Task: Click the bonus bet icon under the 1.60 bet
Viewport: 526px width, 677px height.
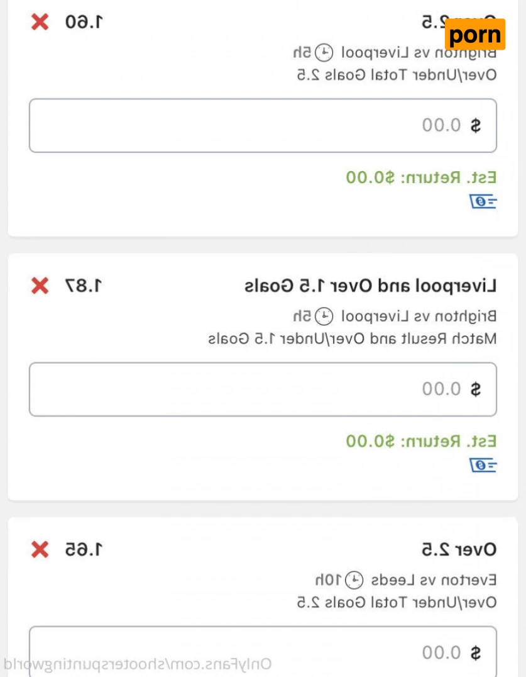Action: pyautogui.click(x=483, y=201)
